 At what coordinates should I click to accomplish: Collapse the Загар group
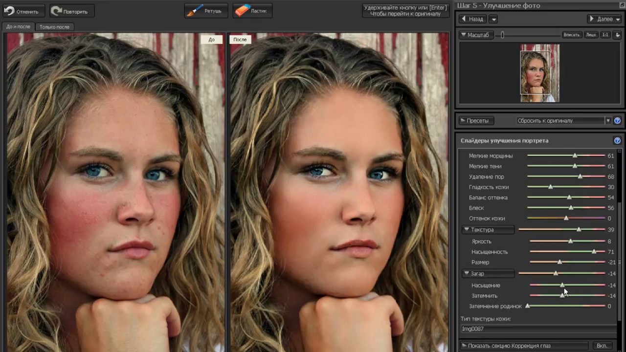coord(487,273)
